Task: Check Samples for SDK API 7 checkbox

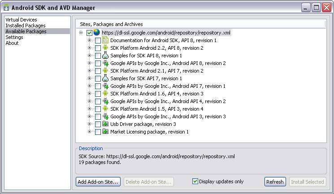Action: (x=98, y=78)
